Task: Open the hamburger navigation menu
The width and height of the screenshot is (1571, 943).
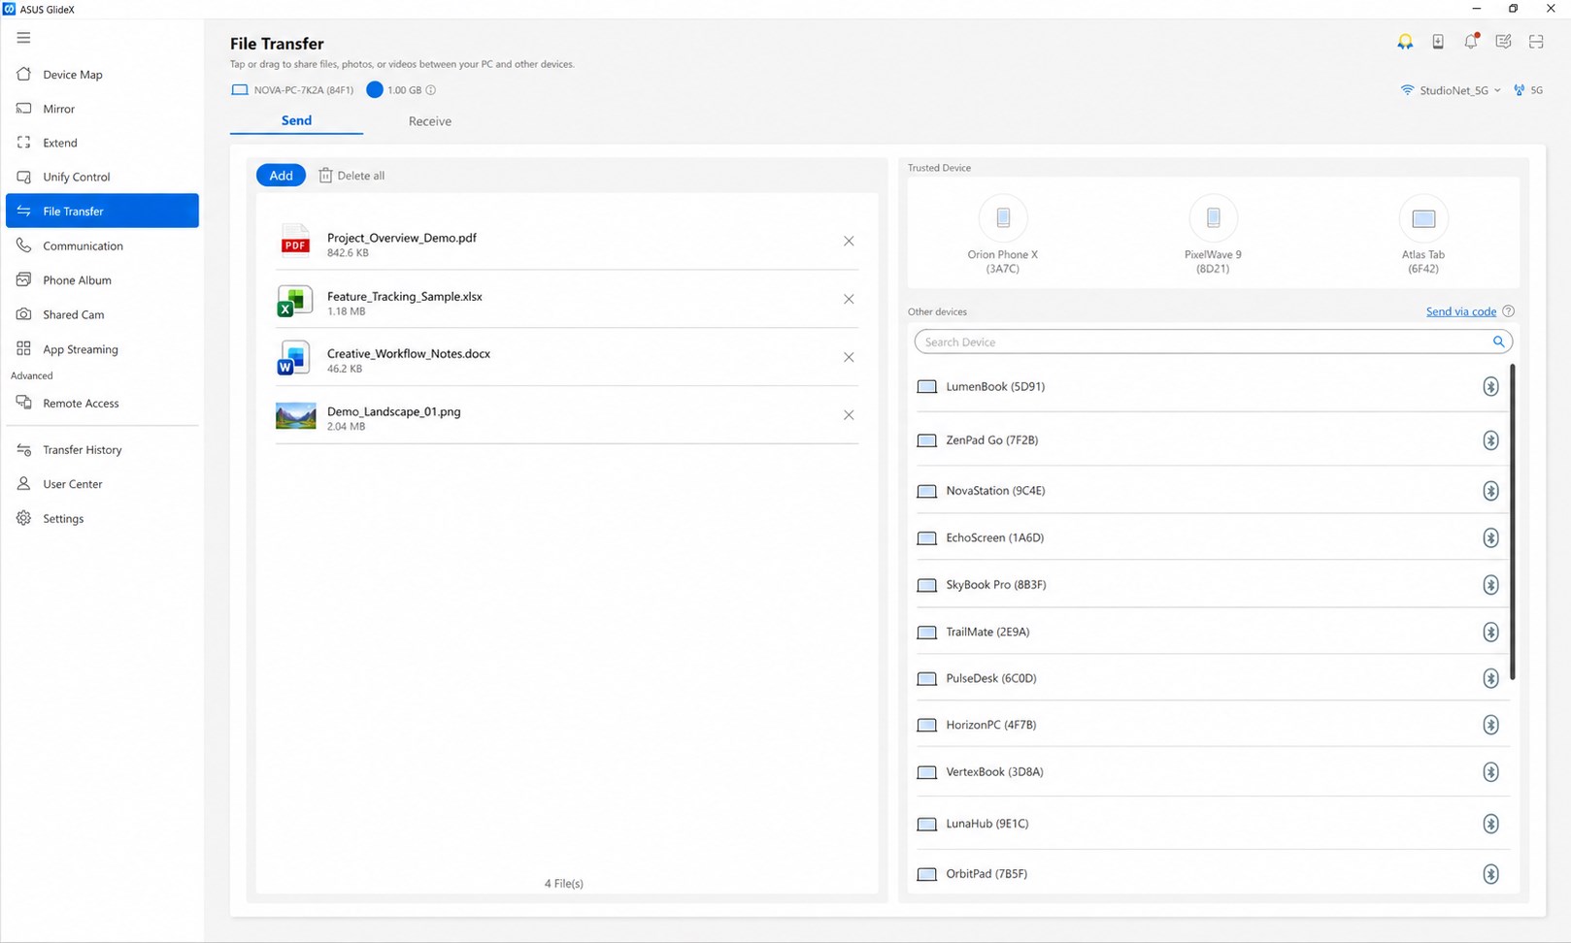Action: click(23, 38)
